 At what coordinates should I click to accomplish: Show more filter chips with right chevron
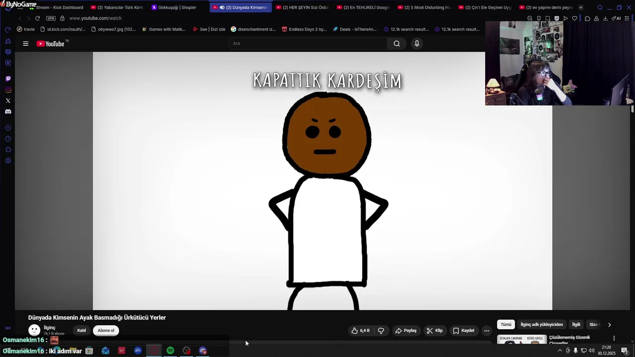(609, 324)
